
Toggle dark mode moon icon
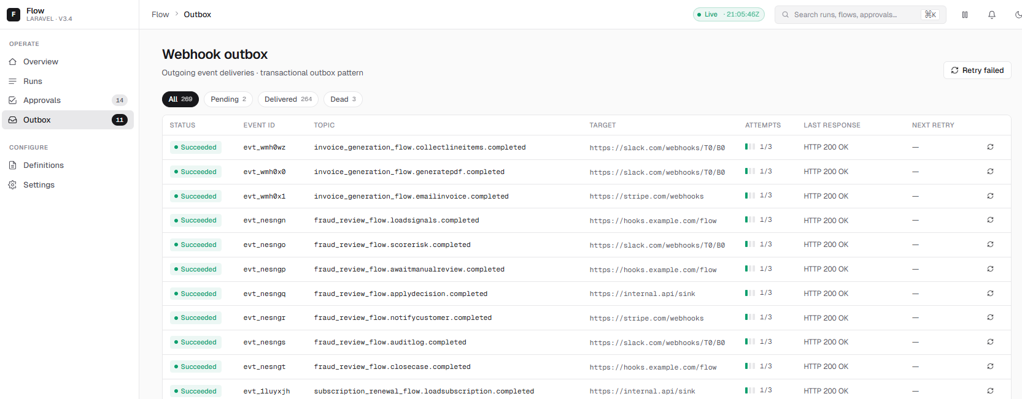coord(1018,15)
